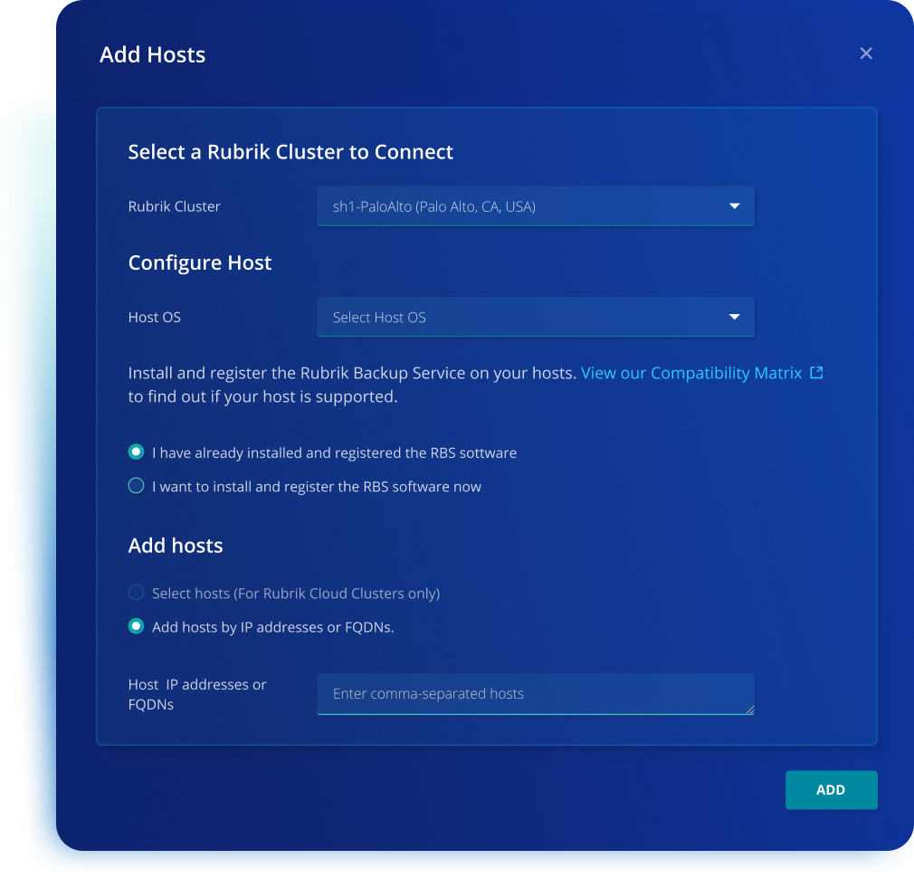This screenshot has height=878, width=914.
Task: Click the "Add hosts" section heading
Action: tap(176, 546)
